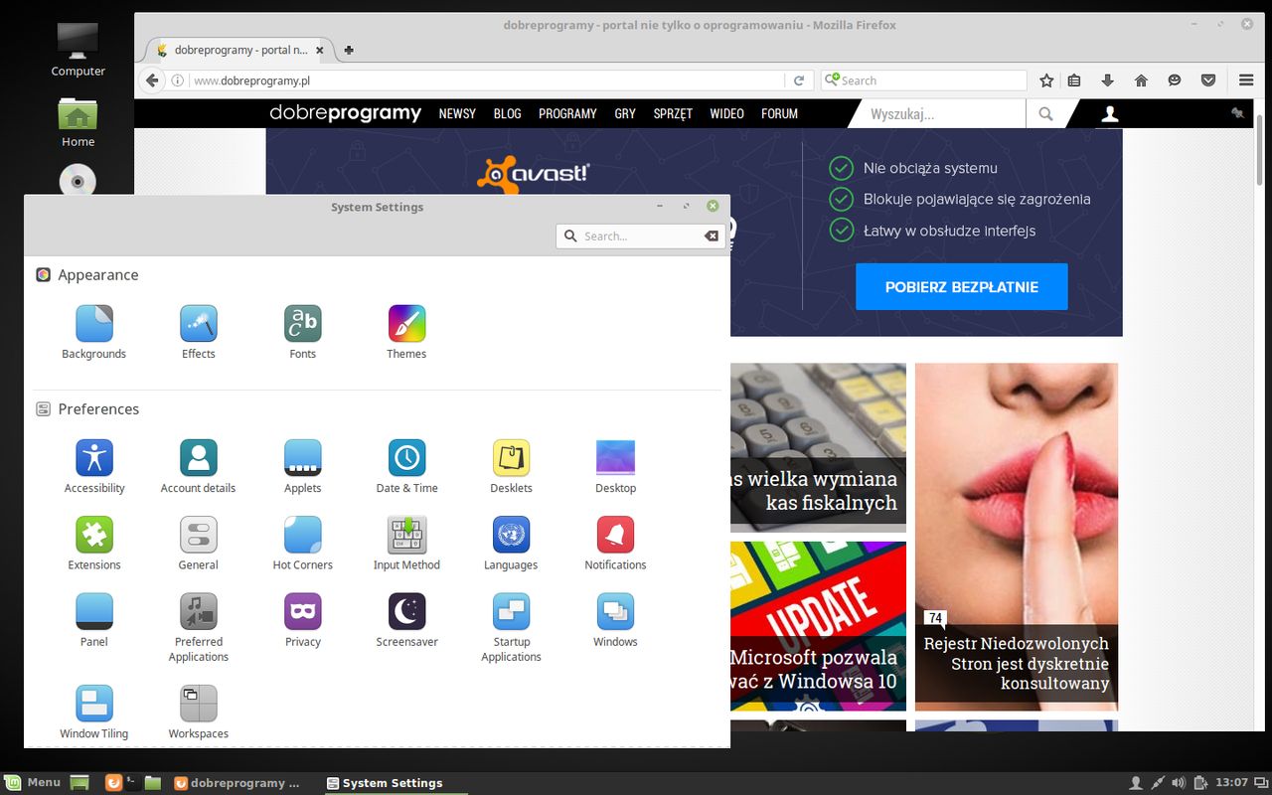The image size is (1272, 795).
Task: Open Notifications settings
Action: click(x=615, y=543)
